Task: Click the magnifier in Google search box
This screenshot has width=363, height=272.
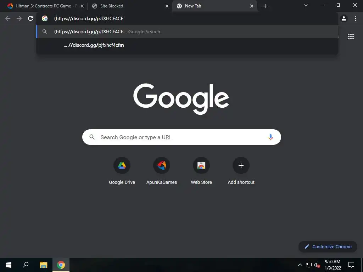Action: pos(92,137)
